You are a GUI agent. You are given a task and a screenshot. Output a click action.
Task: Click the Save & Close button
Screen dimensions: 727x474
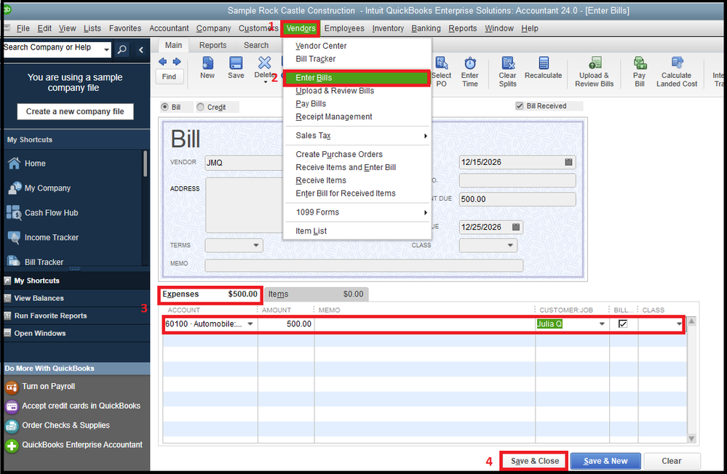coord(535,461)
